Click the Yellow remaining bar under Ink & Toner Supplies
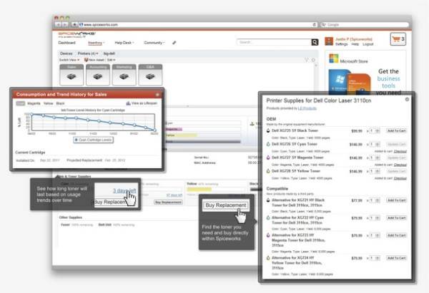Screen dimensions: 429x293 coord(199,189)
